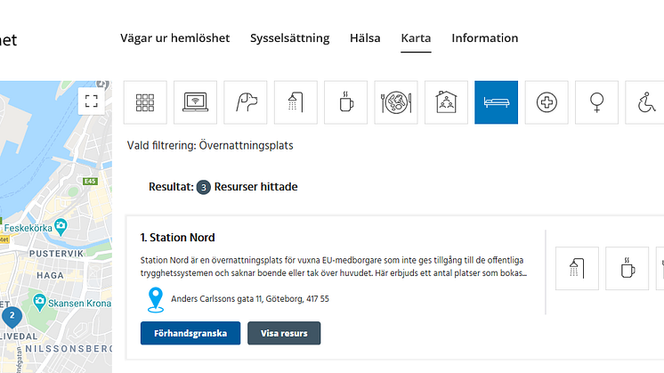Select the Karta tab

[416, 38]
